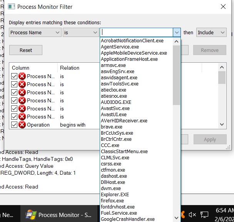Click the orange Avast tray icon
Screen dimensions: 234x222
click(183, 215)
